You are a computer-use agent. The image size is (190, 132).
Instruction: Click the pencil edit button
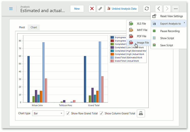pyautogui.click(x=100, y=9)
